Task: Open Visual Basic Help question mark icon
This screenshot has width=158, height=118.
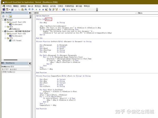Action: [64, 10]
